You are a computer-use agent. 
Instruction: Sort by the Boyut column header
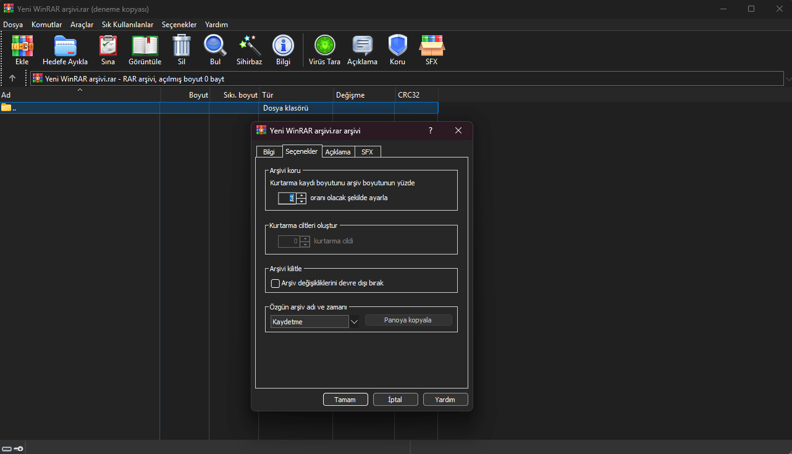(x=185, y=95)
